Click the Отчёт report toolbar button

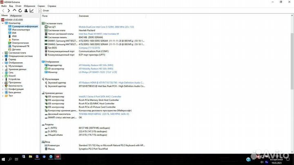(44, 11)
